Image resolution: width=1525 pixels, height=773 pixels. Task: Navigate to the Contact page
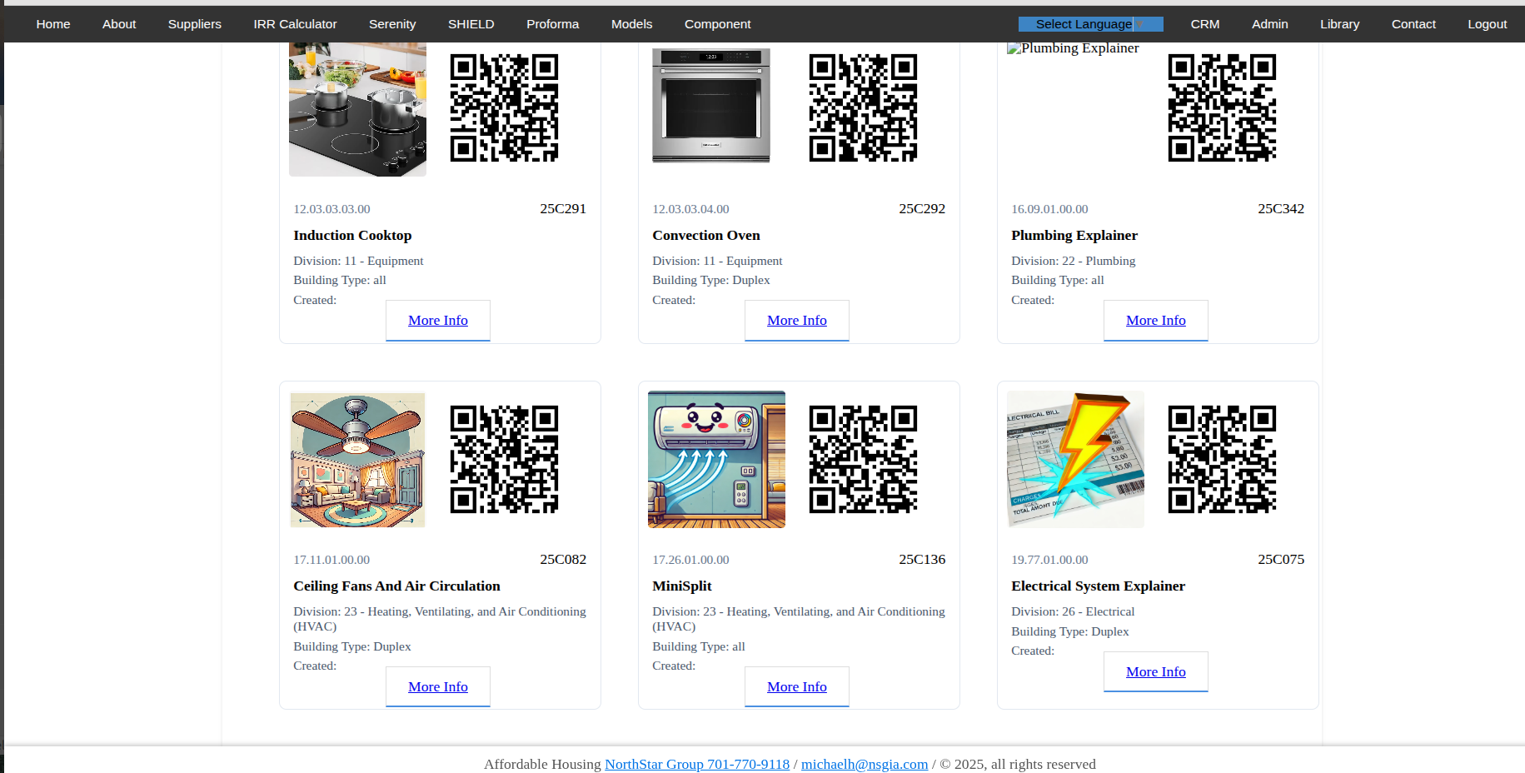coord(1413,24)
